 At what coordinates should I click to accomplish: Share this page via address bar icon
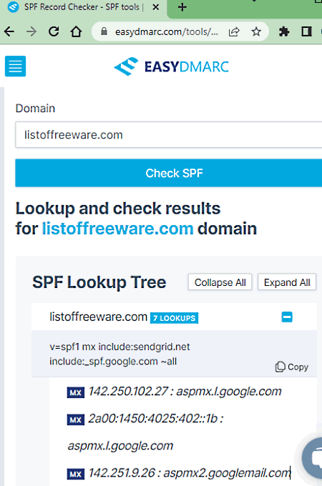pos(234,31)
